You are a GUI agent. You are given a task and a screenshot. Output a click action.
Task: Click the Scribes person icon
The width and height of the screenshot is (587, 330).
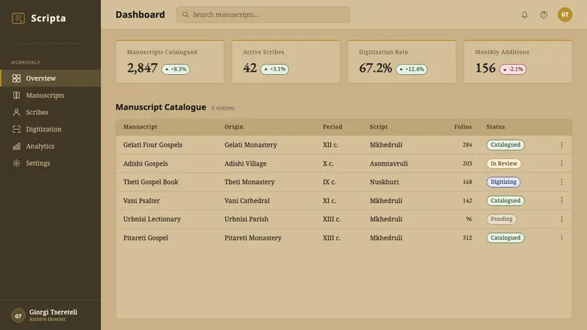(x=16, y=112)
